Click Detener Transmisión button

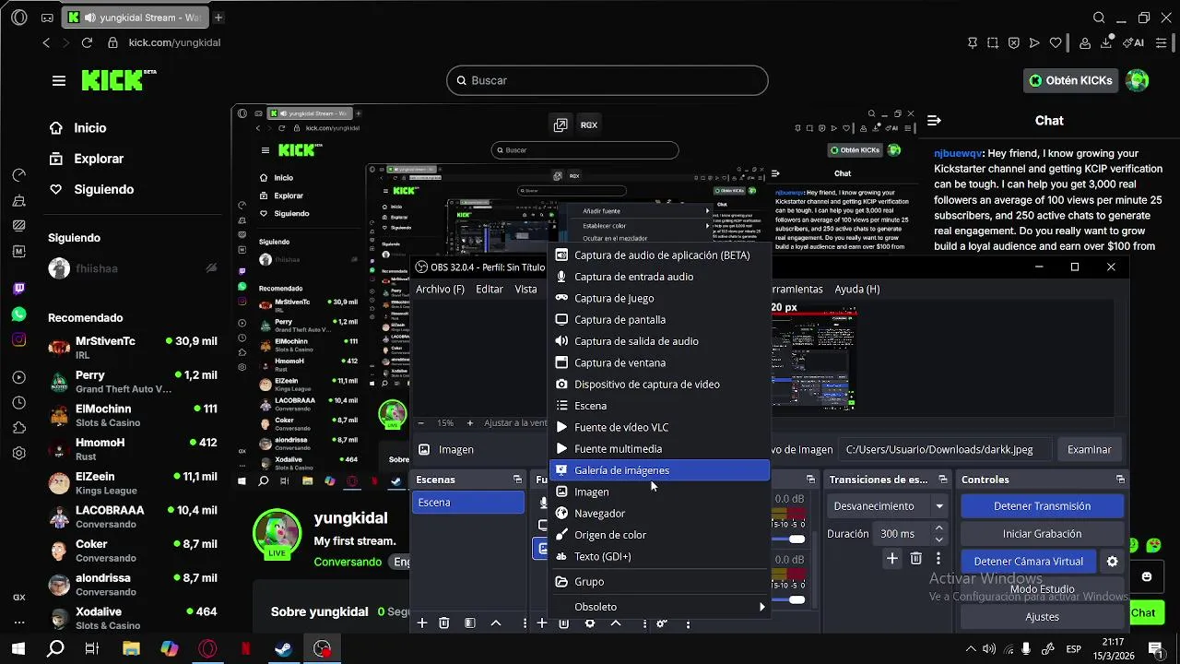pos(1042,506)
